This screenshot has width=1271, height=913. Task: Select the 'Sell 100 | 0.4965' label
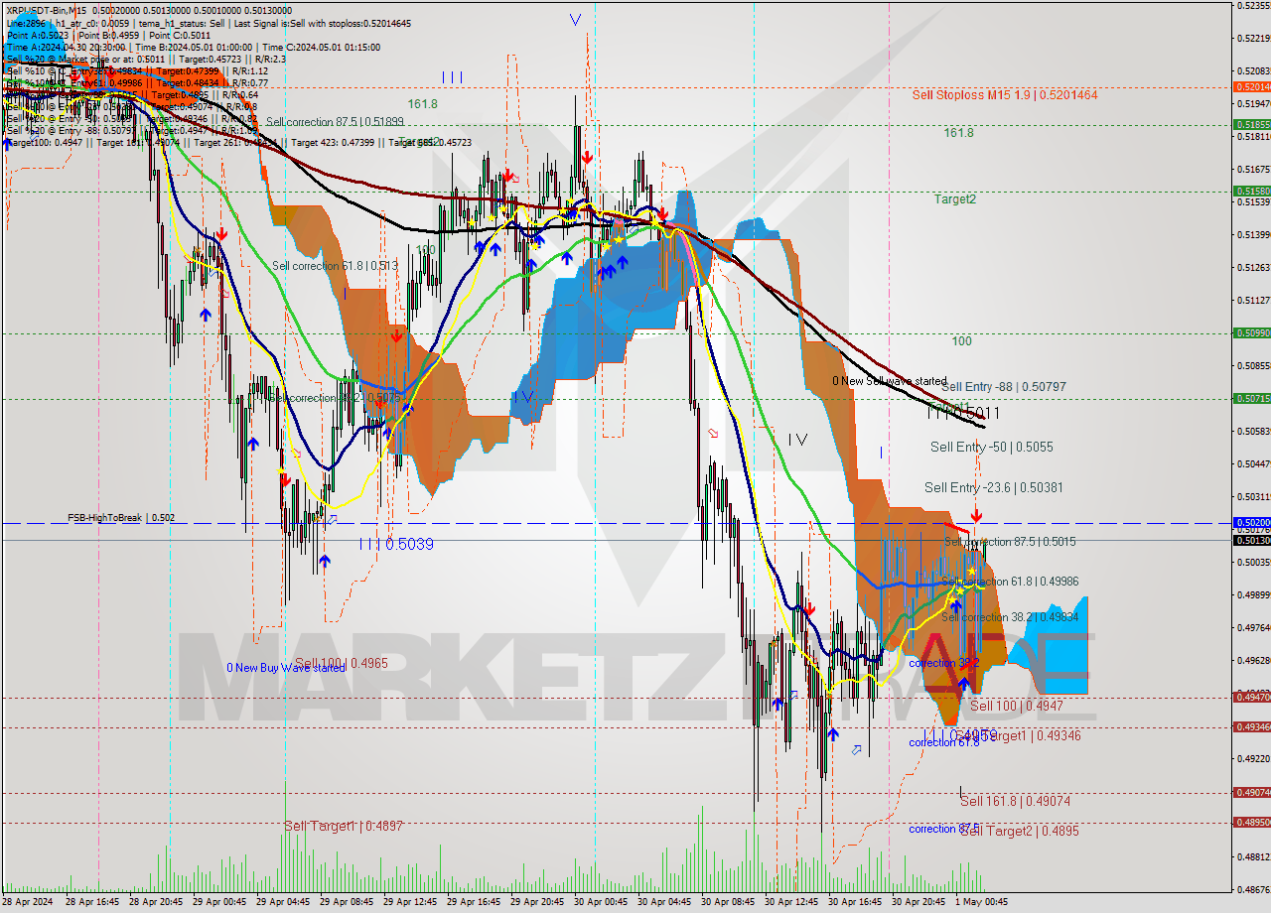[x=341, y=663]
